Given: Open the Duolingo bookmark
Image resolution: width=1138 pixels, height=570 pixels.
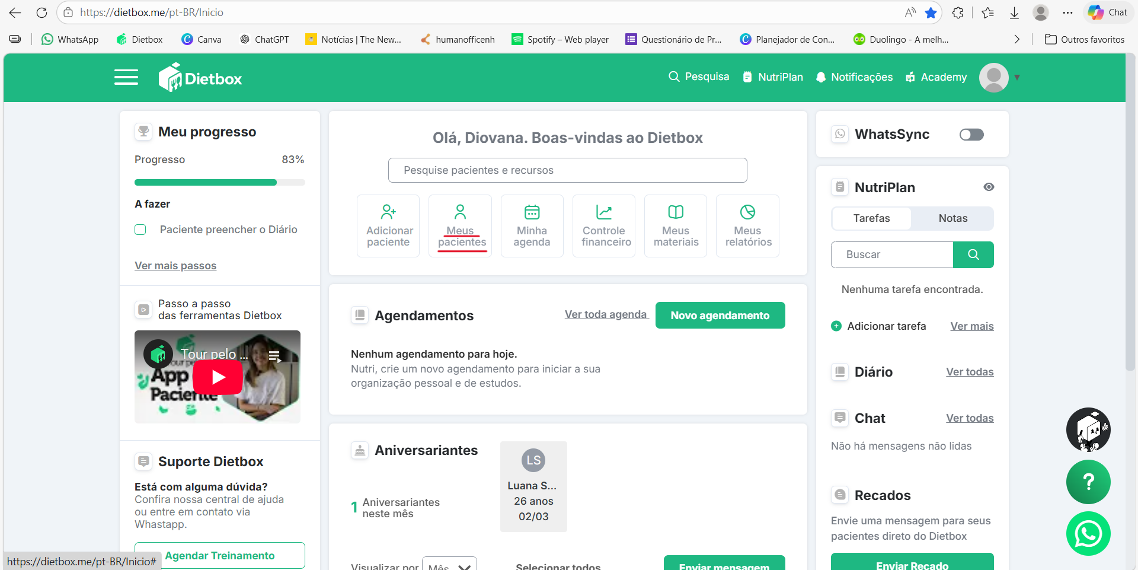Looking at the screenshot, I should tap(901, 40).
